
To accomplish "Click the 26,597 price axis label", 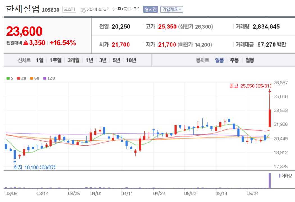I will point(281,83).
